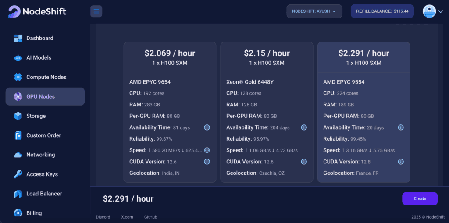Select the $2.069 / hour GPU card
This screenshot has width=449, height=223.
170,112
